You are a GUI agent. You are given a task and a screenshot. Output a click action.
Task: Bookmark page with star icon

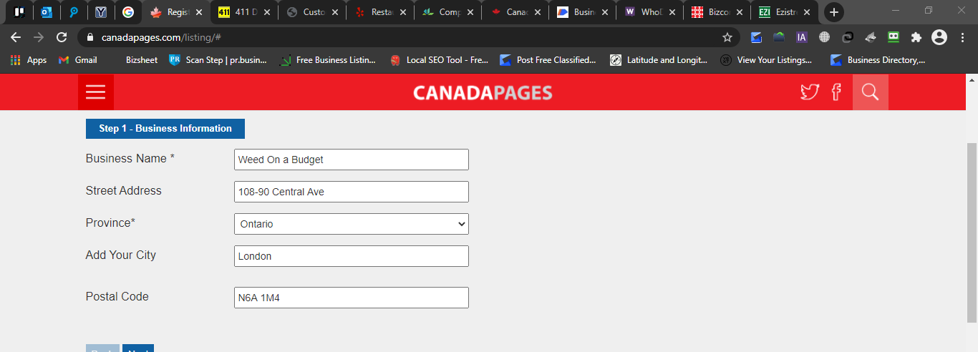pos(727,37)
